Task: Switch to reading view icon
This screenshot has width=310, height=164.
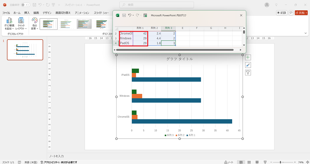Action: point(257,162)
